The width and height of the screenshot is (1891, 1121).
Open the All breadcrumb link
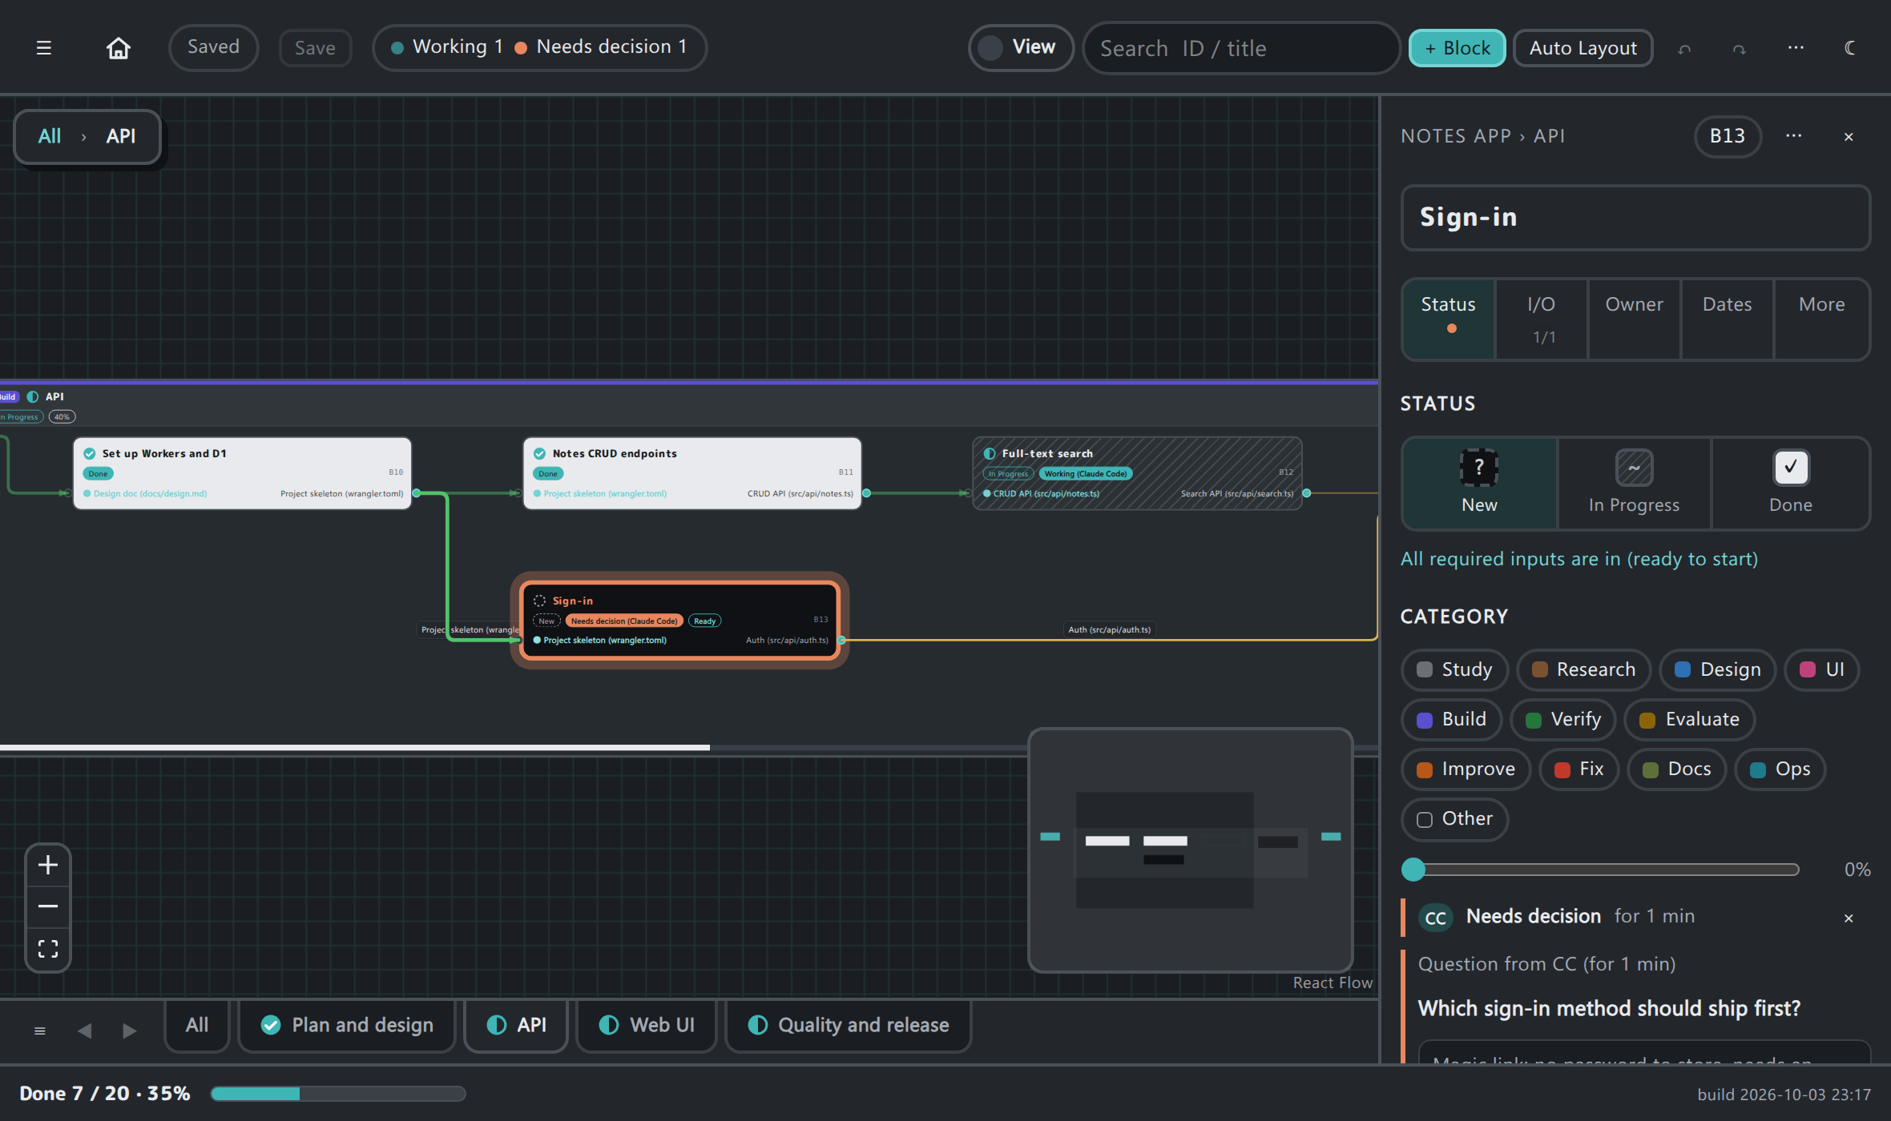49,137
